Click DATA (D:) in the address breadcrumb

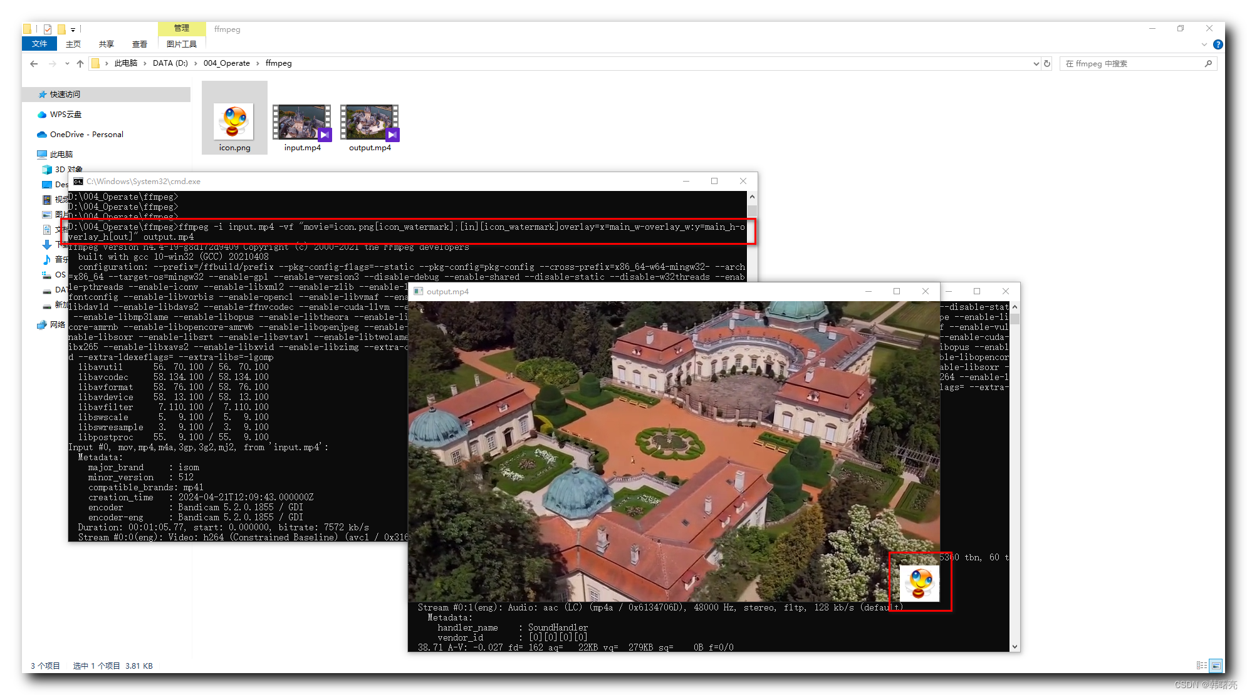170,63
